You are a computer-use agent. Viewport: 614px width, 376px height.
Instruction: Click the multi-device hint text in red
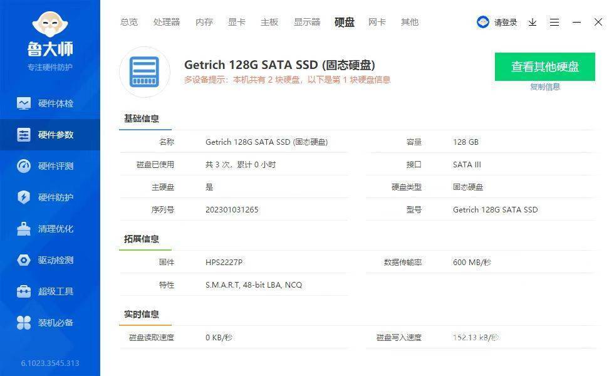click(x=287, y=80)
